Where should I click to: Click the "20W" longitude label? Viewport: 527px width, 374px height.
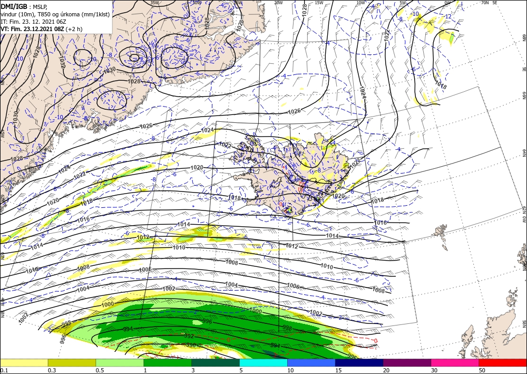(x=278, y=3)
